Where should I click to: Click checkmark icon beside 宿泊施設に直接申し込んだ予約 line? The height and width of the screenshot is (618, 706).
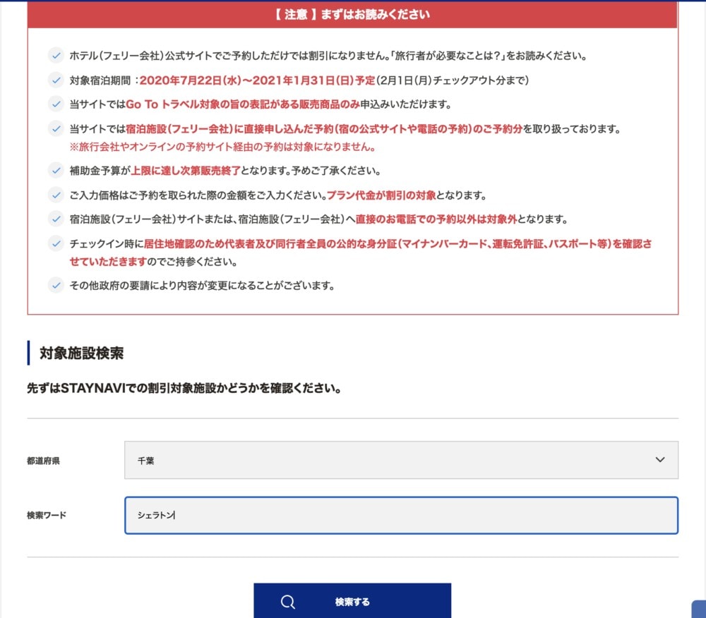[x=56, y=128]
